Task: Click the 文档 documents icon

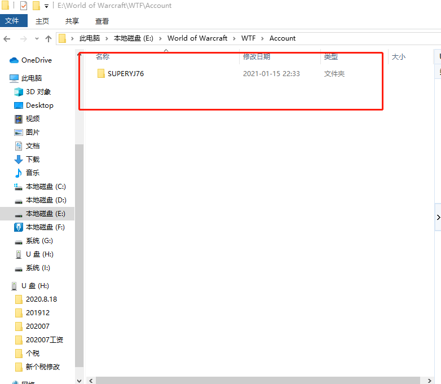Action: coord(19,146)
